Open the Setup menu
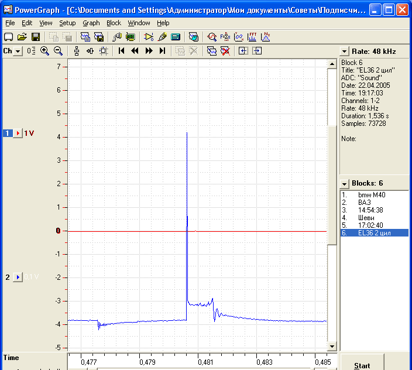 coord(67,23)
